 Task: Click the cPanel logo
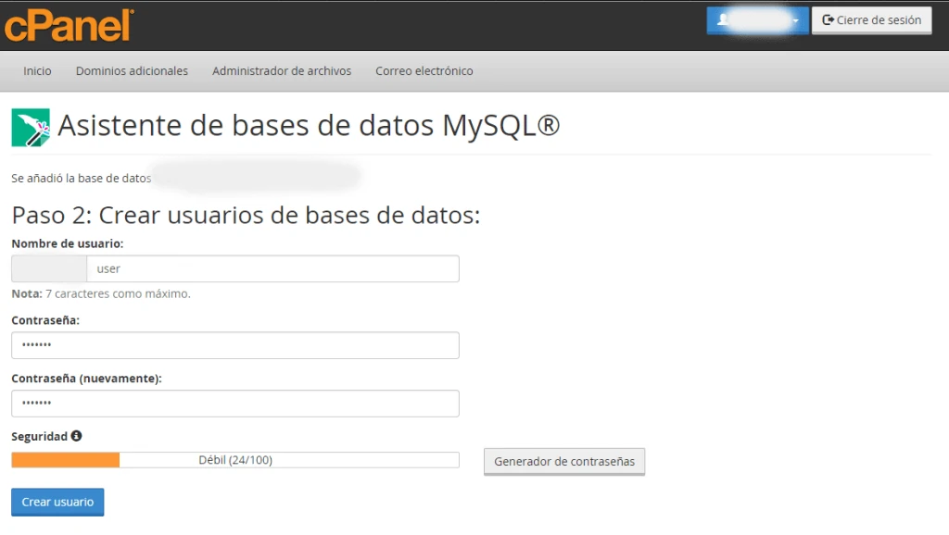(x=69, y=25)
